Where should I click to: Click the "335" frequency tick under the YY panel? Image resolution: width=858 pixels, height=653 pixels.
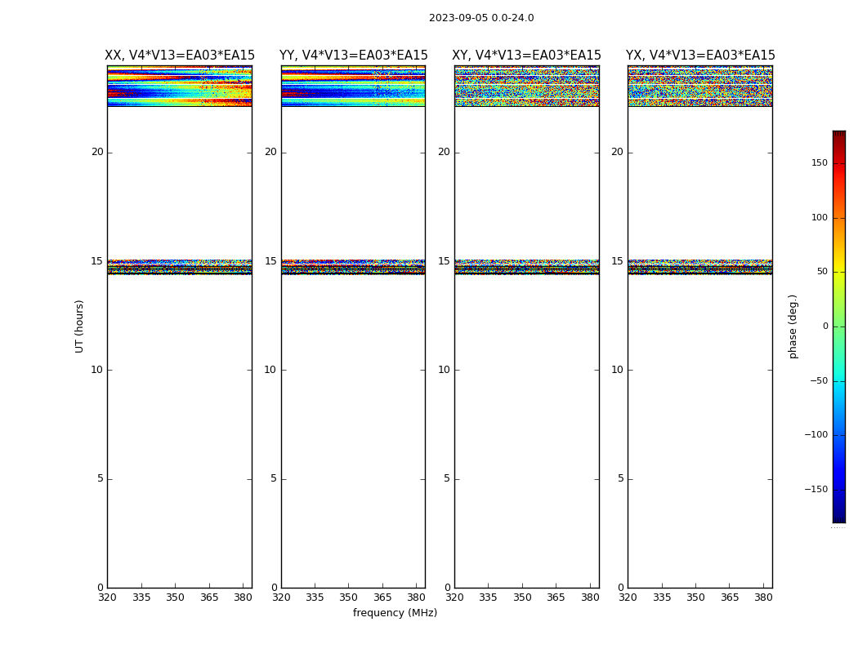click(x=315, y=597)
